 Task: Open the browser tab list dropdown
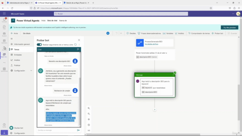(217, 3)
